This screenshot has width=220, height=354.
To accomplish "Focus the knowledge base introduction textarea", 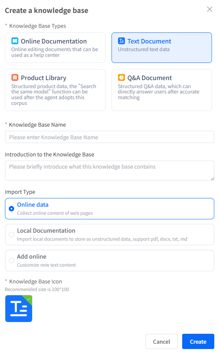I will (110, 171).
